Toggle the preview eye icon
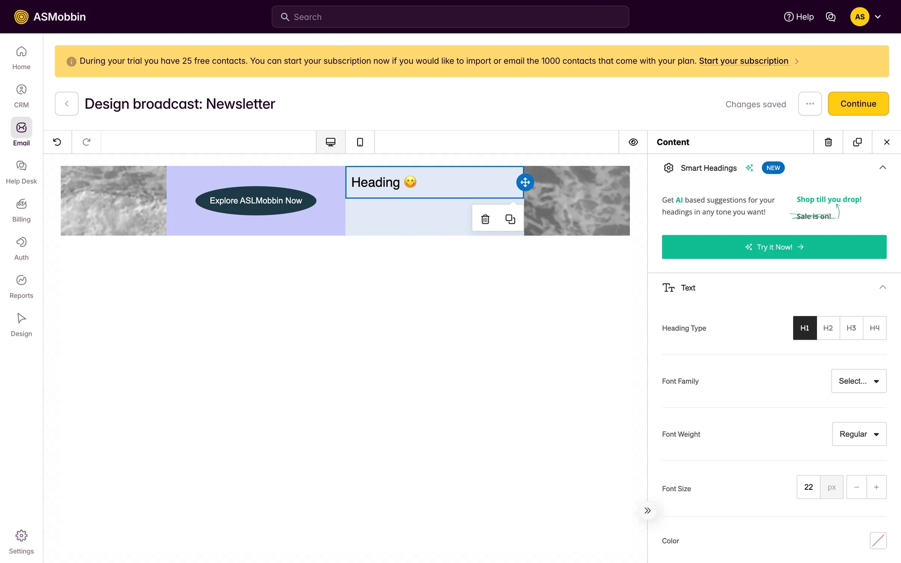The height and width of the screenshot is (563, 901). (633, 142)
